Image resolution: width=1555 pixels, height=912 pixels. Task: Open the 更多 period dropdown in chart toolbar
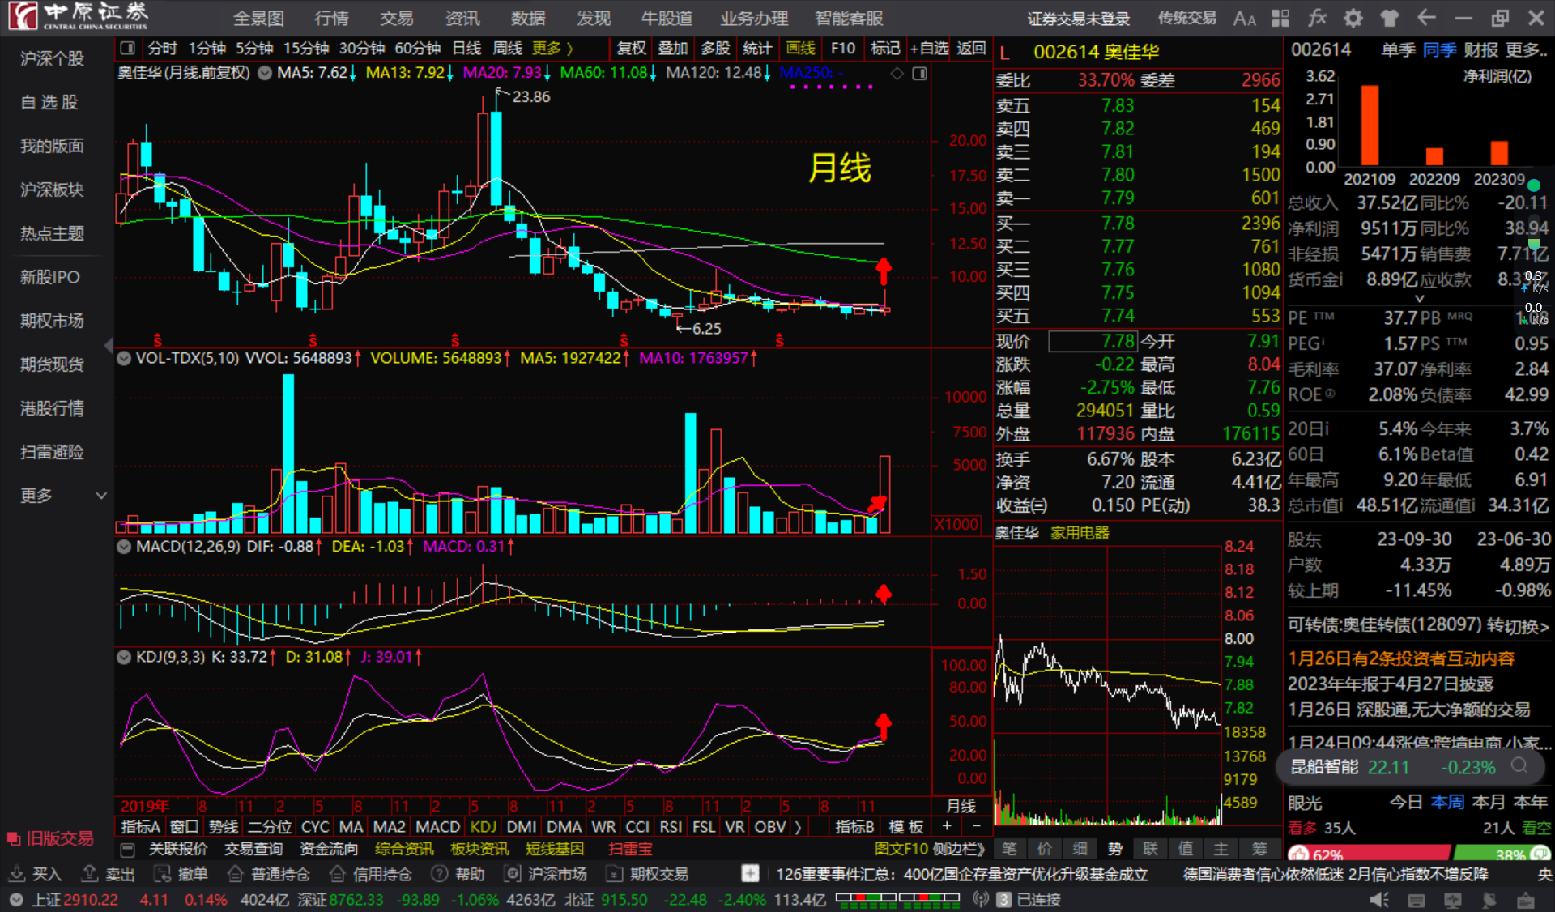553,49
